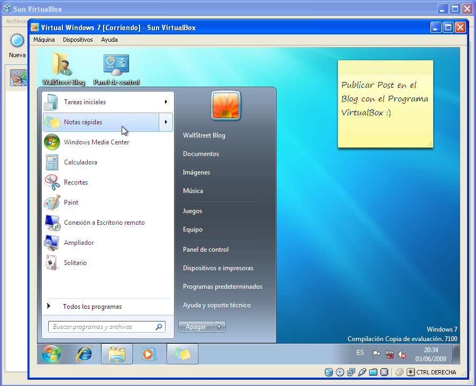Open Paint via its palette icon
This screenshot has width=476, height=386.
pyautogui.click(x=52, y=203)
